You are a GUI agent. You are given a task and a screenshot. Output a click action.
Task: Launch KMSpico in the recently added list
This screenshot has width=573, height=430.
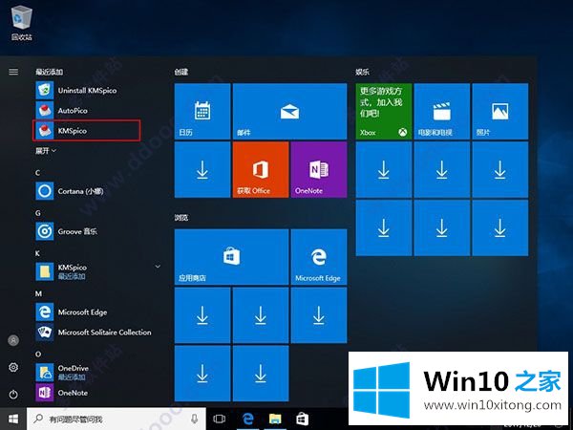click(x=87, y=131)
